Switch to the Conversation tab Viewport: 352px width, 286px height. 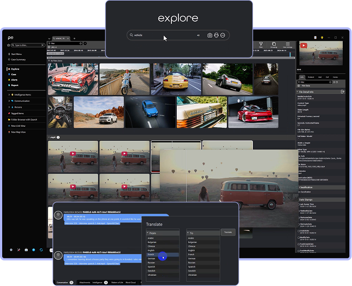[62, 282]
